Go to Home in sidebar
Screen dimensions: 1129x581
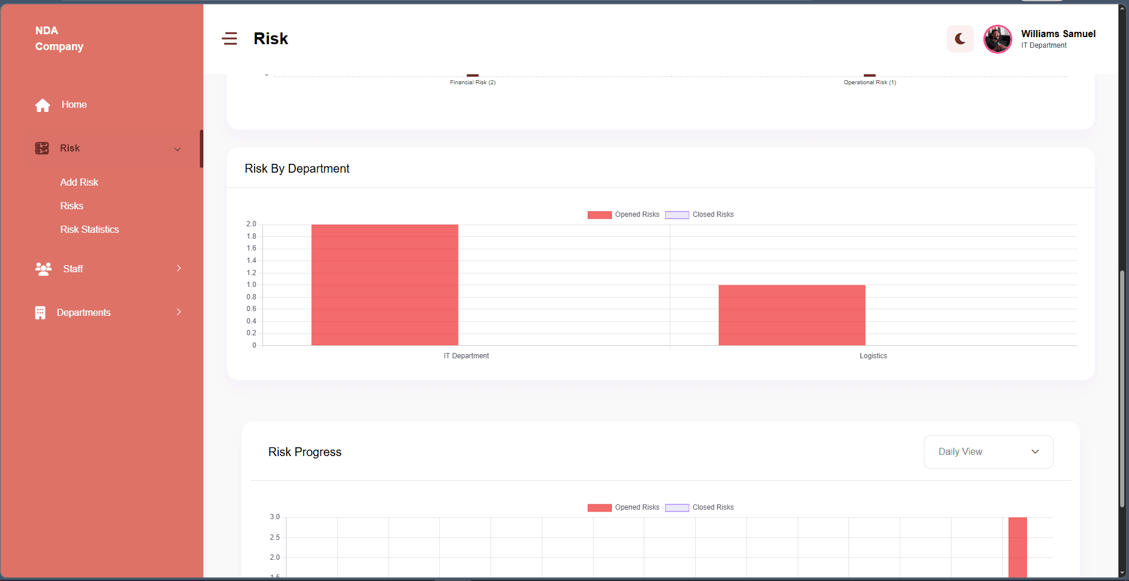tap(74, 104)
